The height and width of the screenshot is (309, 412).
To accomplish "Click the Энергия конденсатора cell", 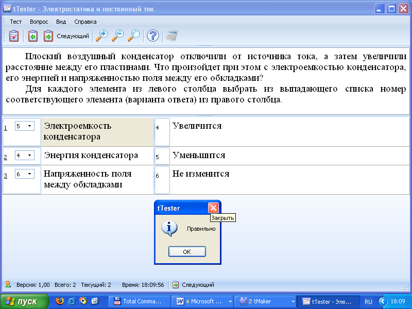I will [x=97, y=156].
